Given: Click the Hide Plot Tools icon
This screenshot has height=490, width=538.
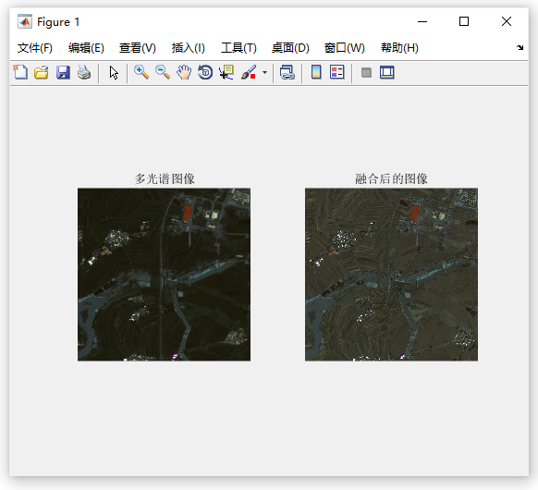Looking at the screenshot, I should pos(366,72).
